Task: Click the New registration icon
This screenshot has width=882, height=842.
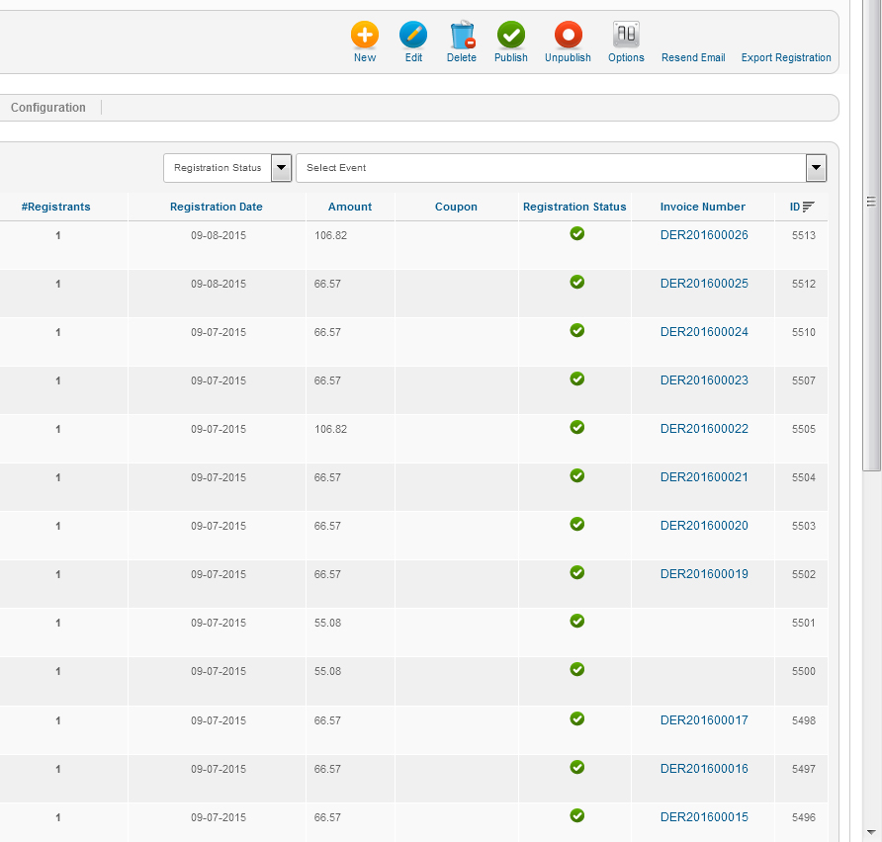Action: pyautogui.click(x=365, y=36)
